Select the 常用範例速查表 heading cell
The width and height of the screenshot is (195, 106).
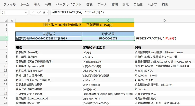(x=108, y=47)
